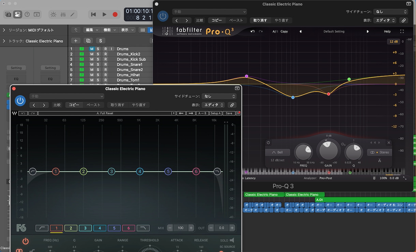Open the 機能 menu in tracks area
The width and height of the screenshot is (416, 252).
point(109,30)
